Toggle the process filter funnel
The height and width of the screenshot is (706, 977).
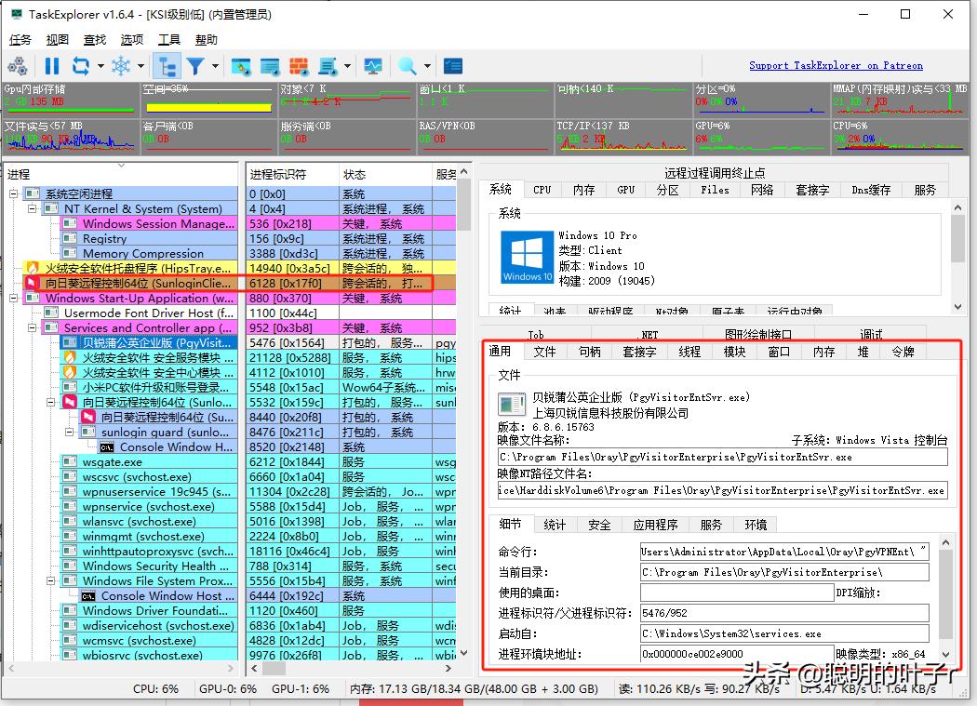197,65
